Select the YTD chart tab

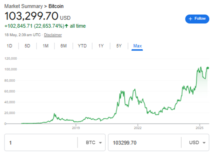pos(82,46)
